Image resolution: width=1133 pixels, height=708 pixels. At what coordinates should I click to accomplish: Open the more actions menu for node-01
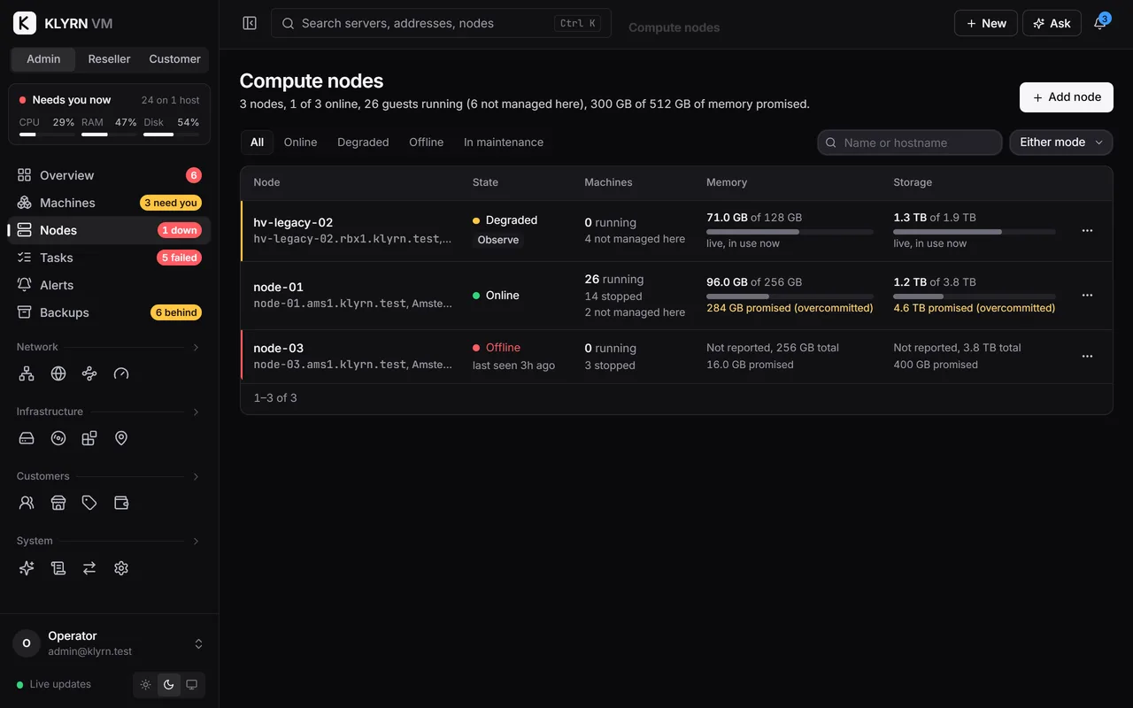click(1088, 295)
